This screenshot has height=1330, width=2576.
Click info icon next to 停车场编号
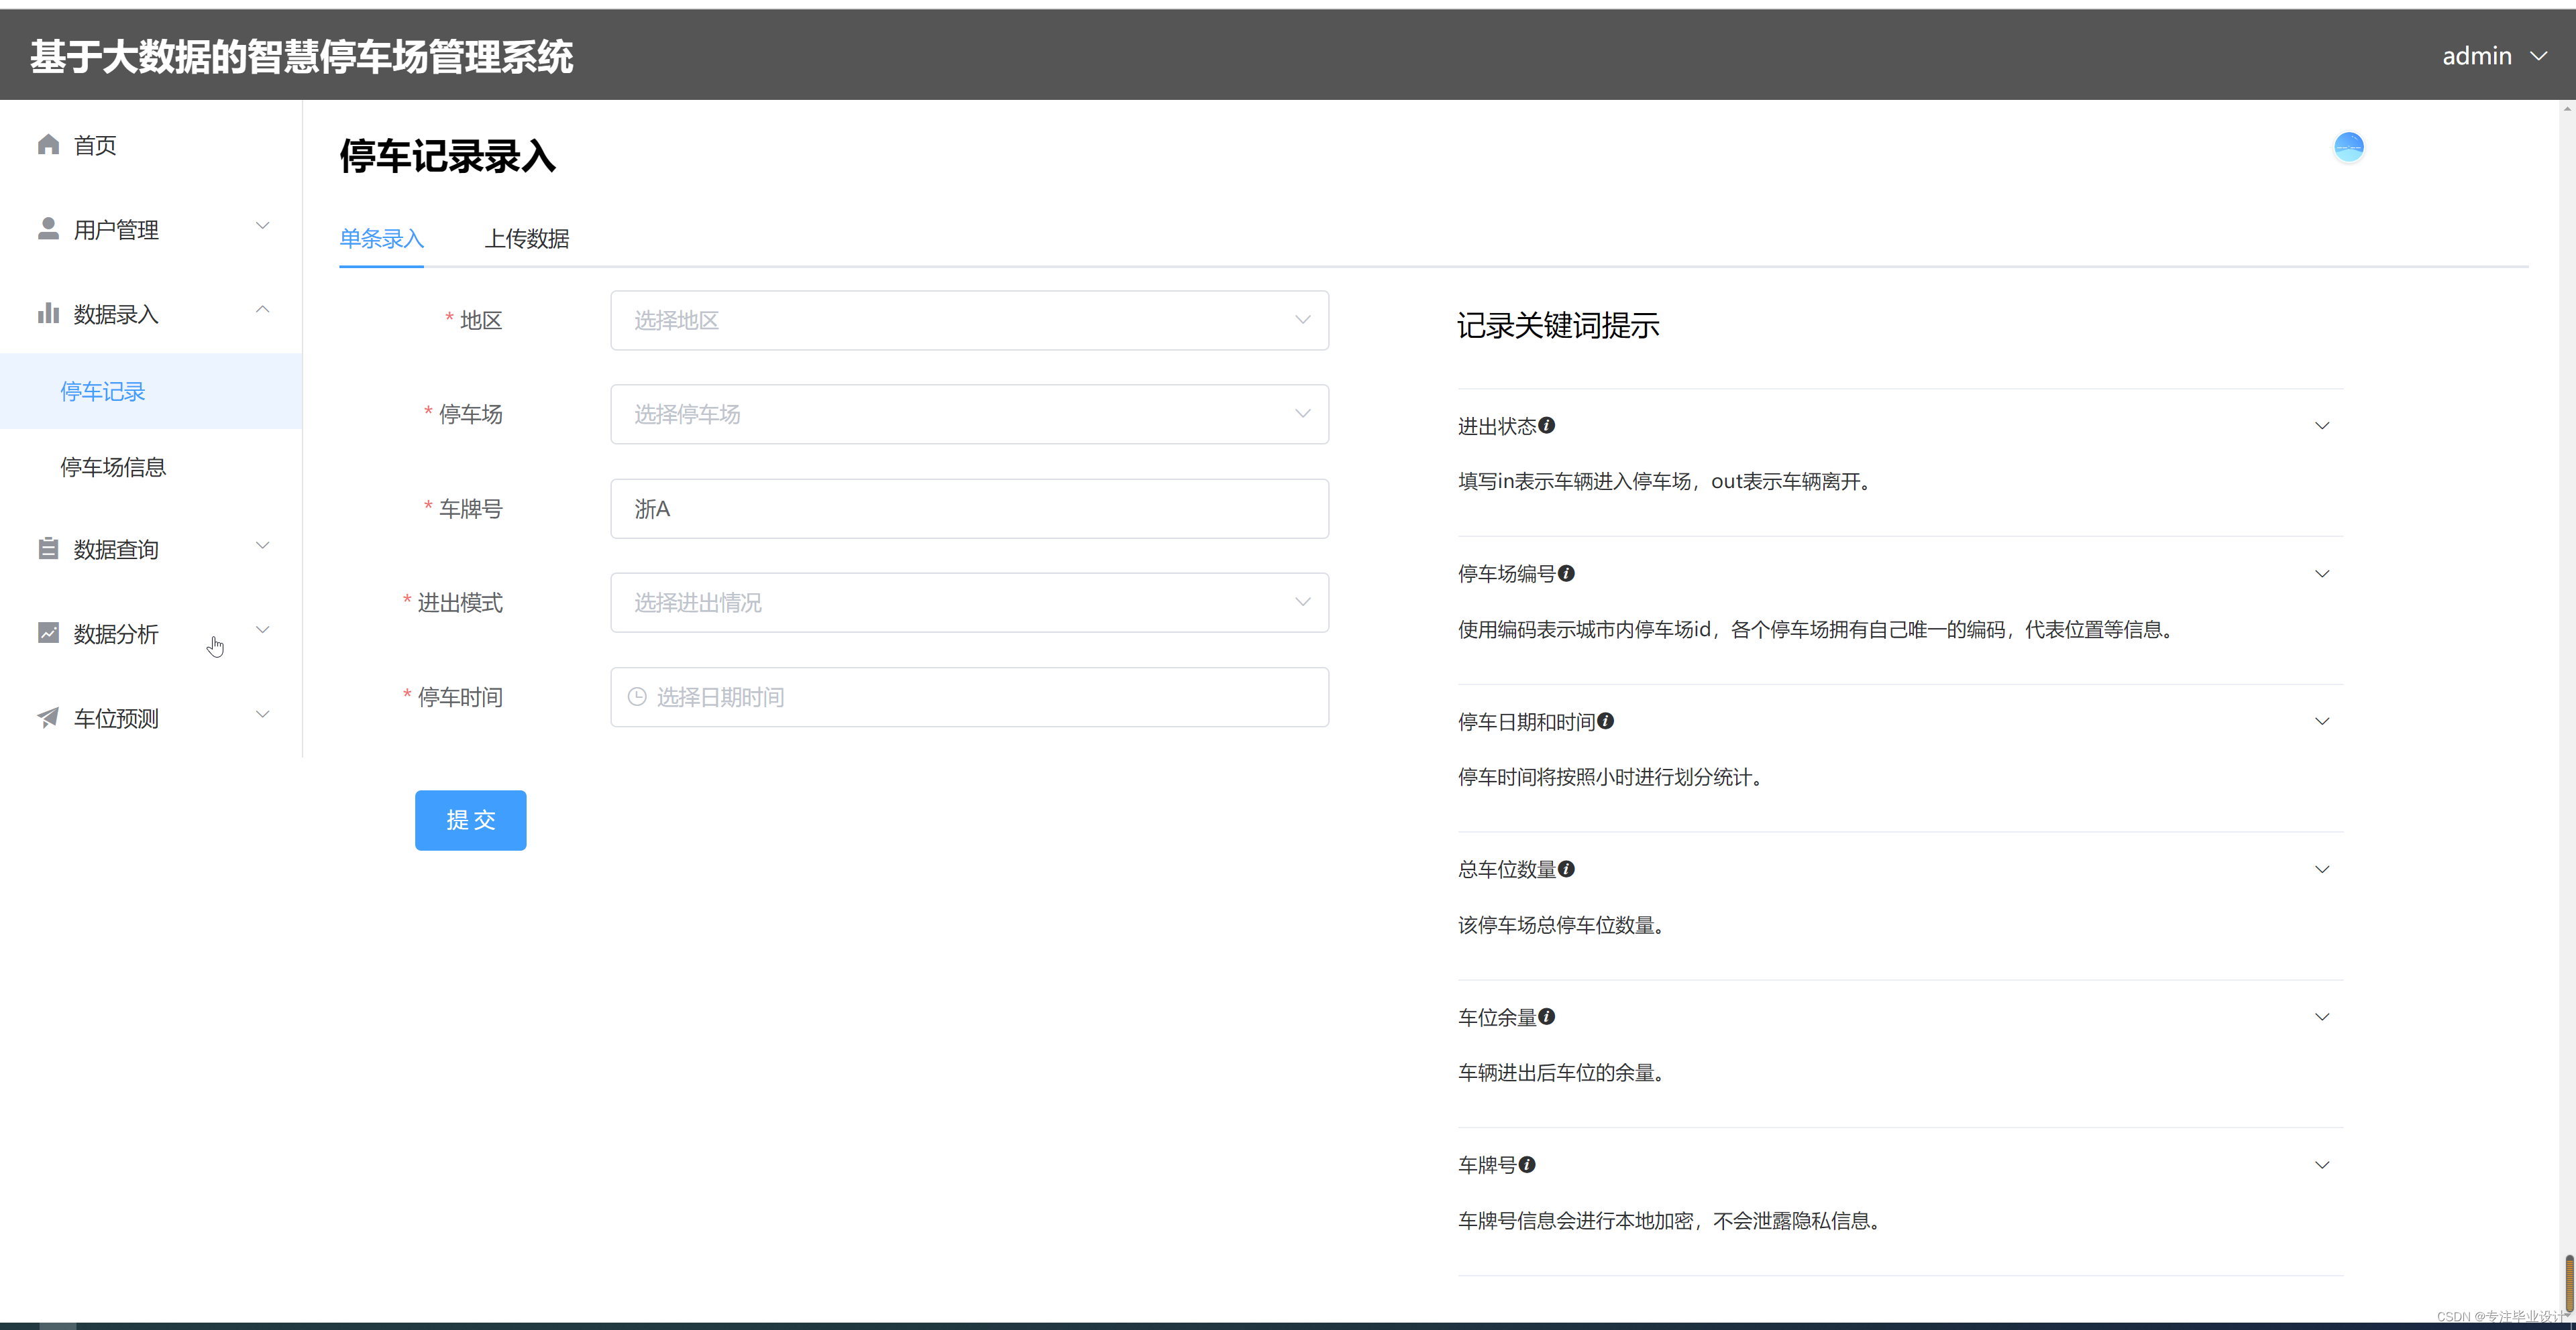point(1566,574)
